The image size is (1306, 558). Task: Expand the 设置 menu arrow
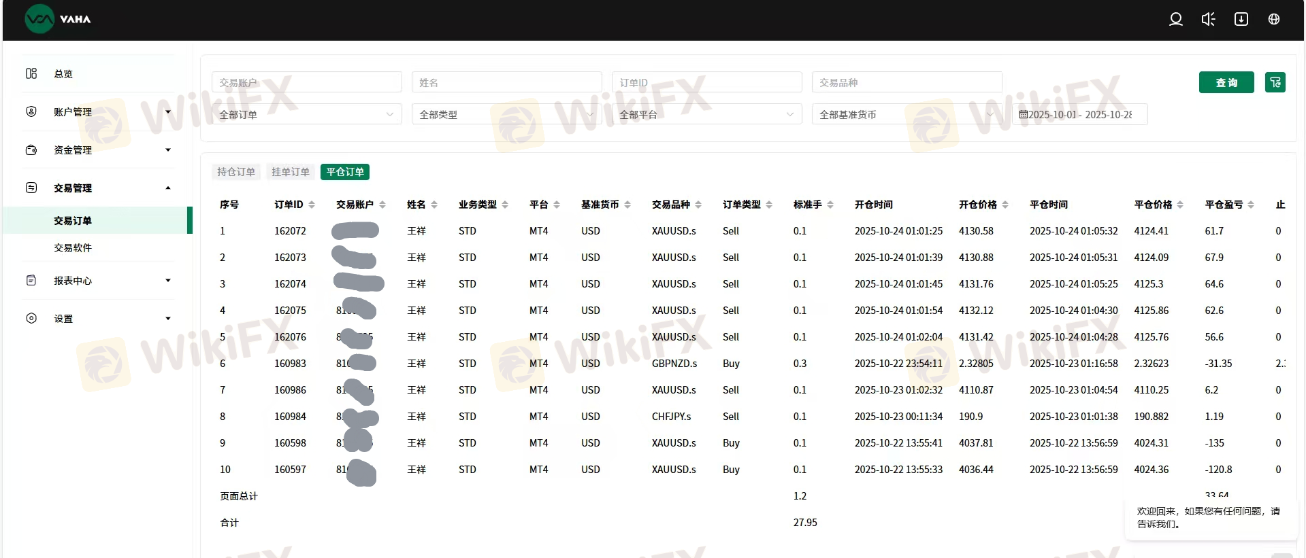[x=168, y=319]
